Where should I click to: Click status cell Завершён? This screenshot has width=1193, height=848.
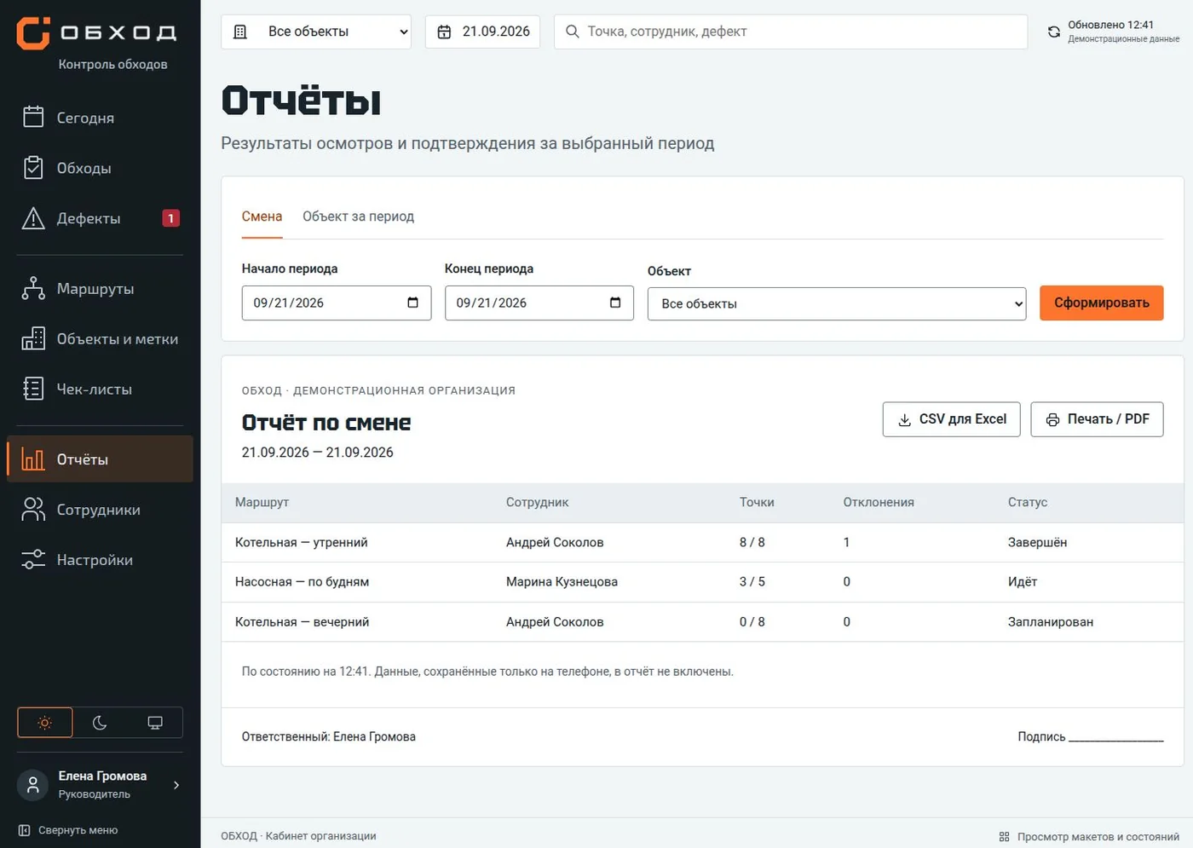[1037, 542]
